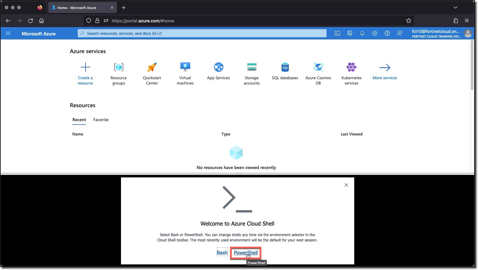The height and width of the screenshot is (270, 478).
Task: Click the fct10 account name
Action: (436, 31)
